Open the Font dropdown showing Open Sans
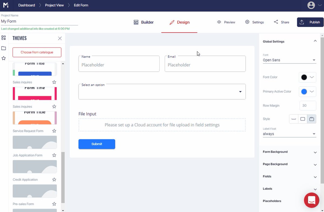Viewport: 324px width, 212px height. click(289, 60)
